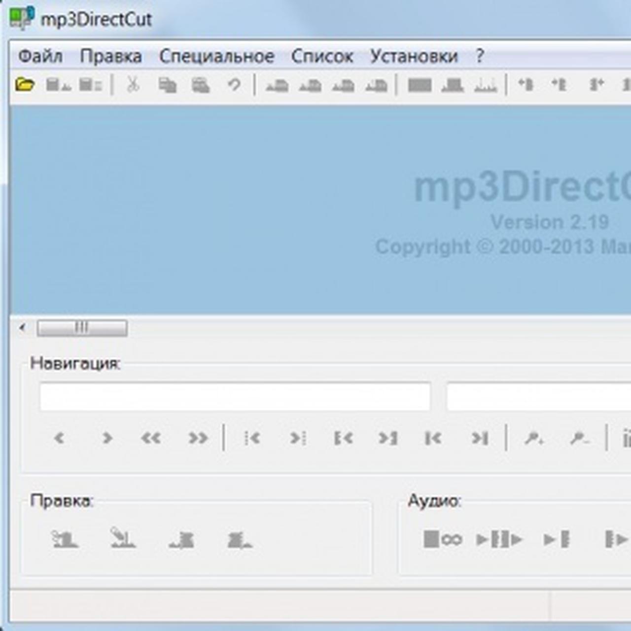The image size is (631, 631).
Task: Open the Специальное menu
Action: tap(216, 56)
